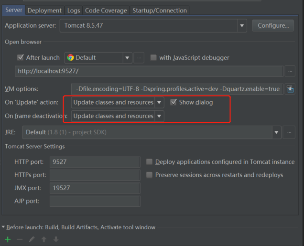Click the VM options text field
304x246 pixels.
(177, 89)
